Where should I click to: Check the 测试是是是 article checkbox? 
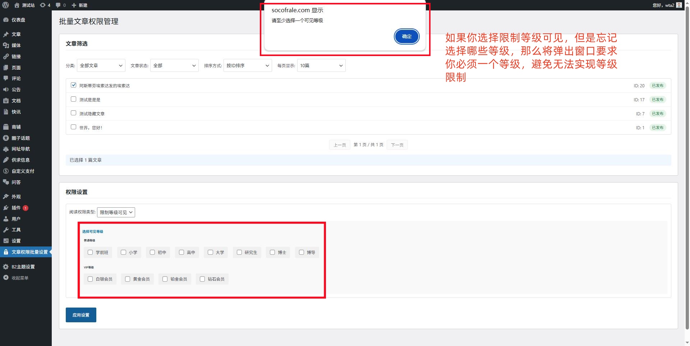pyautogui.click(x=73, y=99)
